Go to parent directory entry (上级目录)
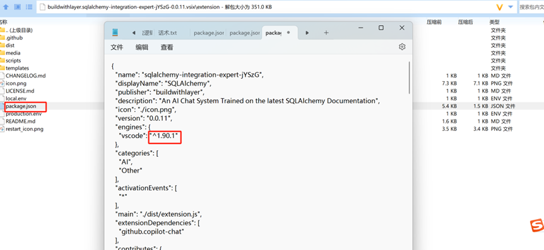 click(x=19, y=30)
